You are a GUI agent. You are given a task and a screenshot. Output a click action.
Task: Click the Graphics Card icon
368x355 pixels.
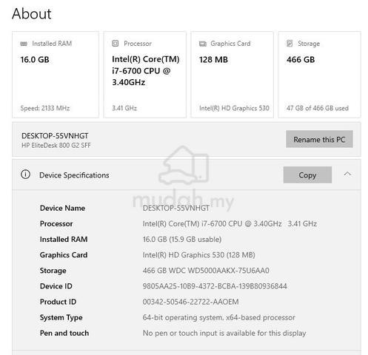pyautogui.click(x=203, y=44)
